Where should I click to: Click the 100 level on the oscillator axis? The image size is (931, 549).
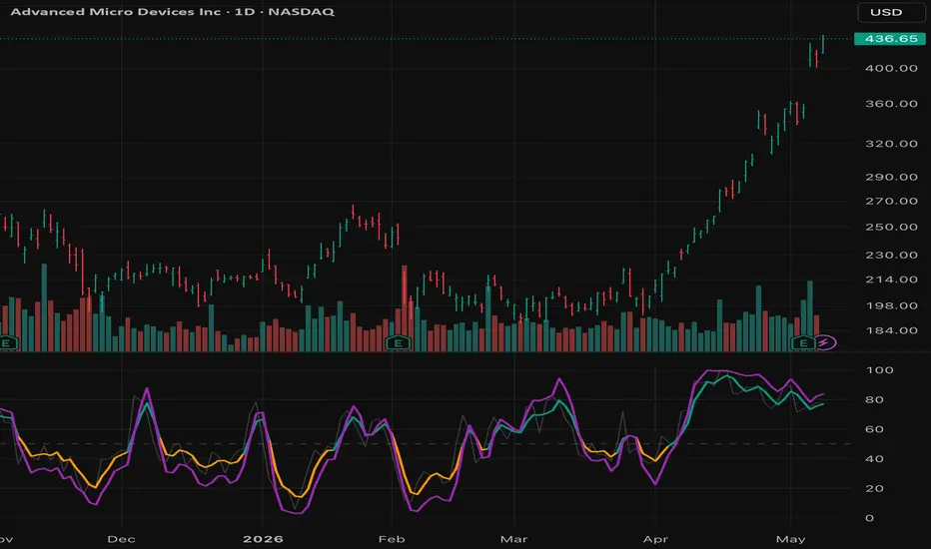click(879, 369)
